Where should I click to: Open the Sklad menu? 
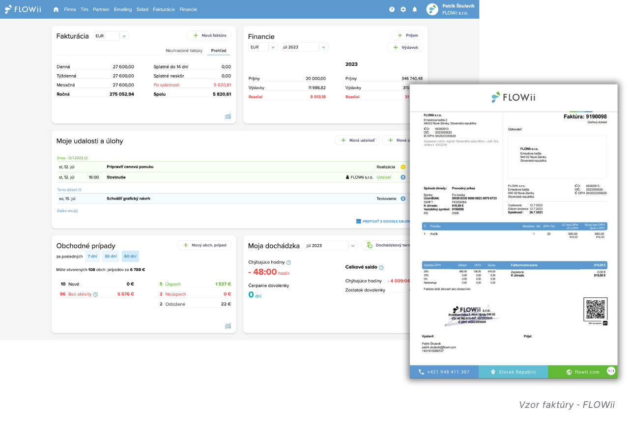tap(143, 9)
